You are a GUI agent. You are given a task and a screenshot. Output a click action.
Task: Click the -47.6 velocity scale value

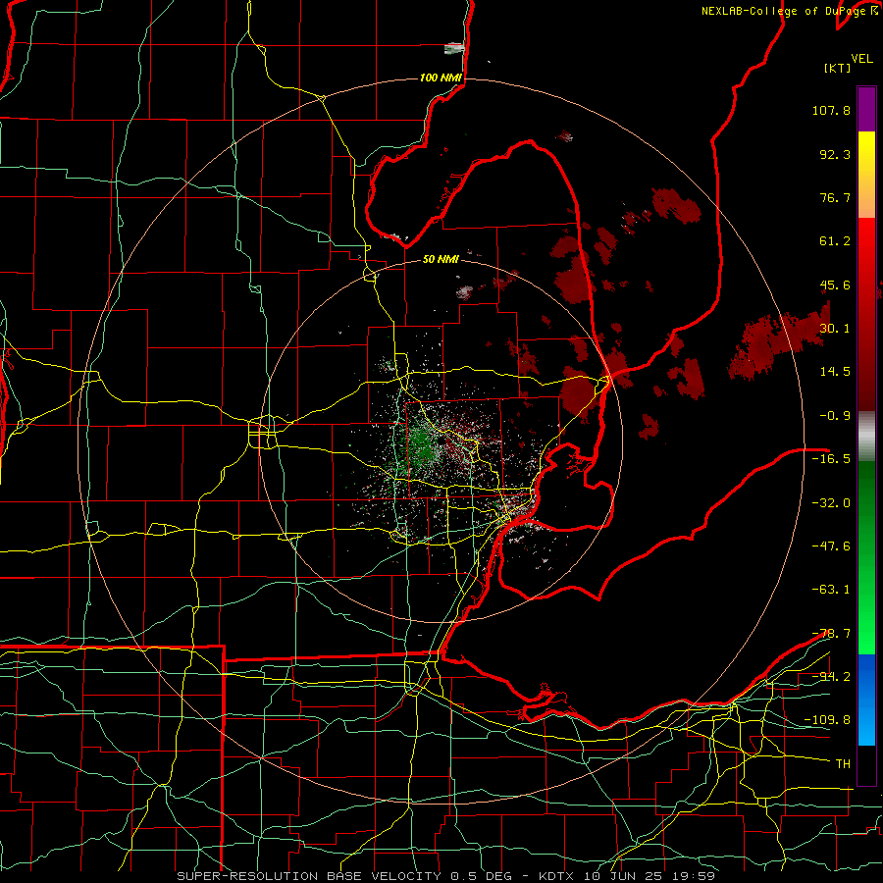point(831,546)
